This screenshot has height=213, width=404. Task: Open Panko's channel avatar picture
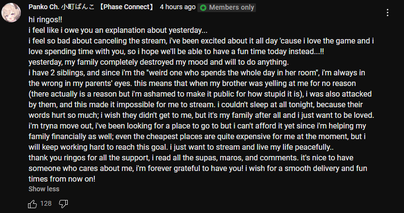tap(11, 13)
